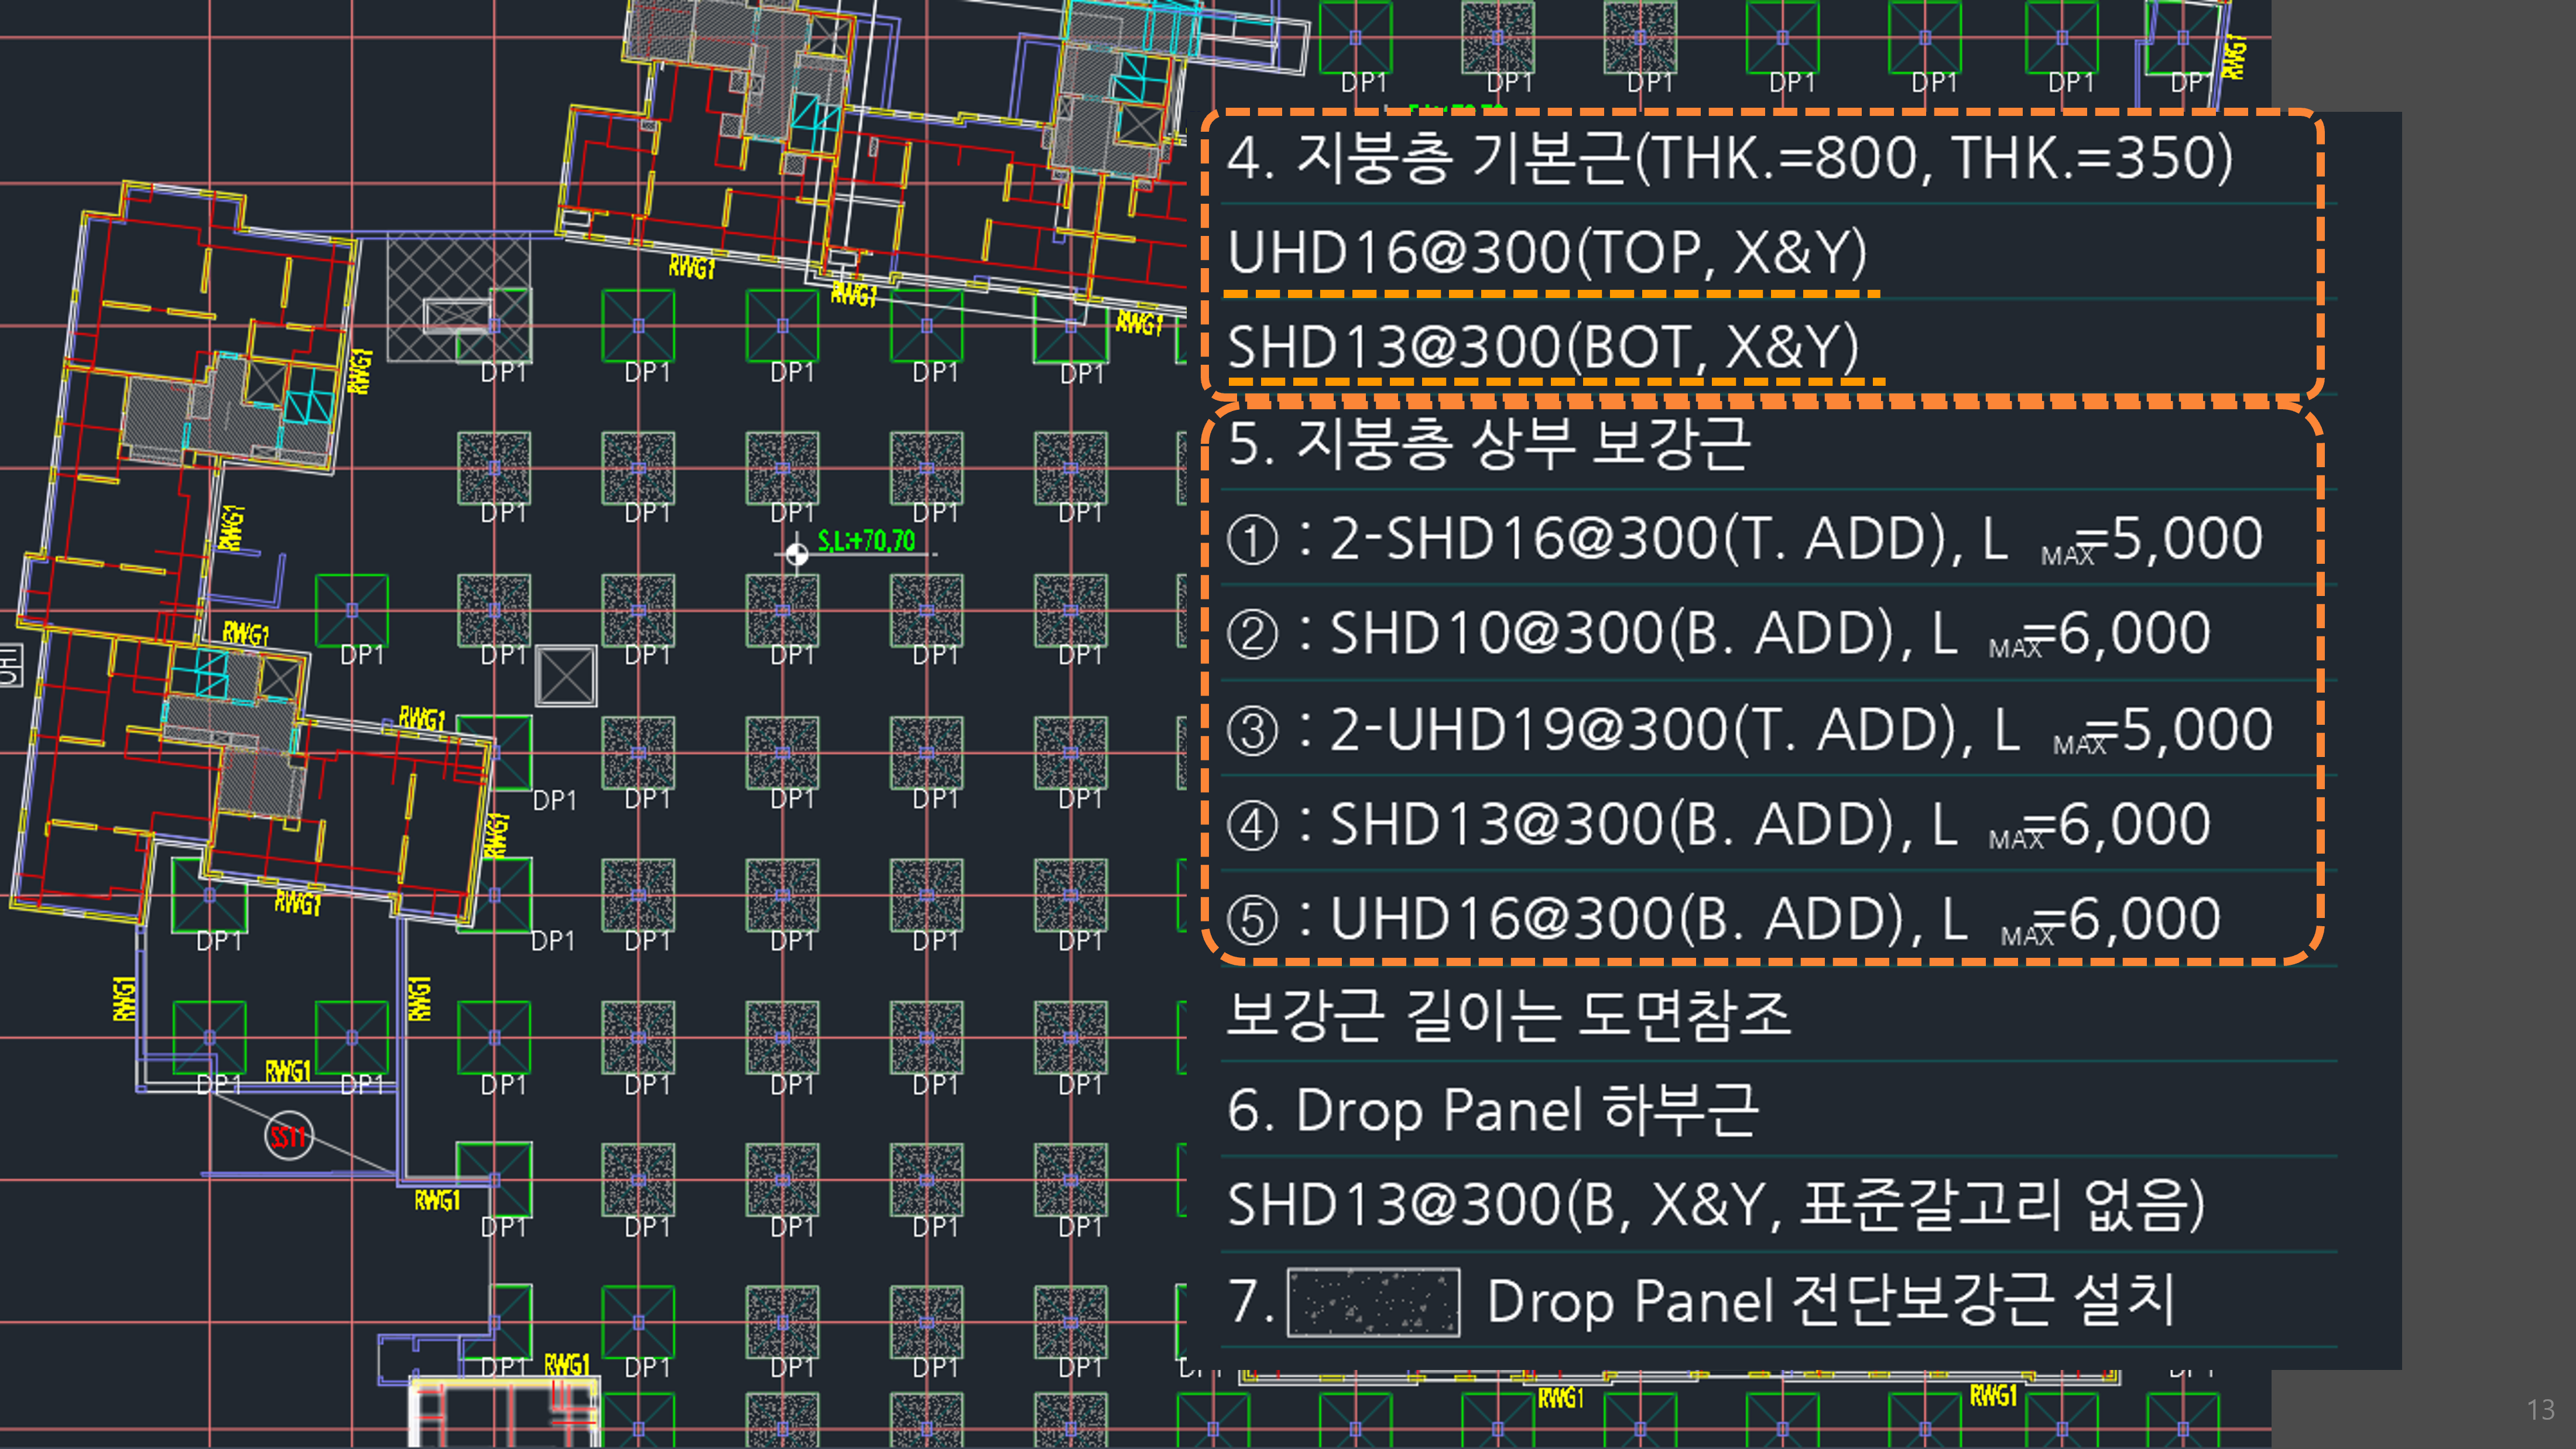Click the circled number ① in legend
Screen dimensions: 2576x1449
coord(1252,541)
